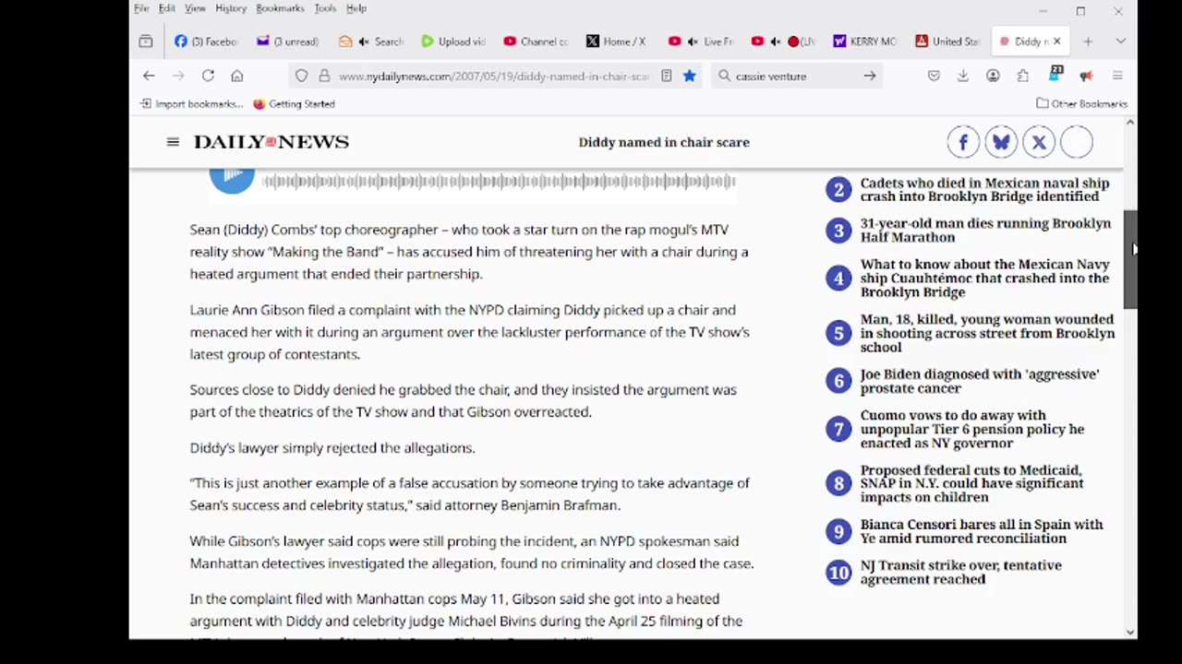Open the View menu
Screen dimensions: 1182x664
click(x=195, y=8)
